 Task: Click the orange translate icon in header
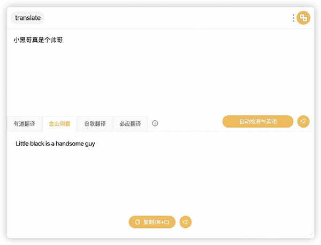pyautogui.click(x=303, y=18)
